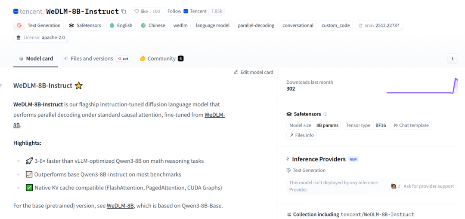Select the Text Generation tag
This screenshot has width=465, height=219.
[39, 25]
